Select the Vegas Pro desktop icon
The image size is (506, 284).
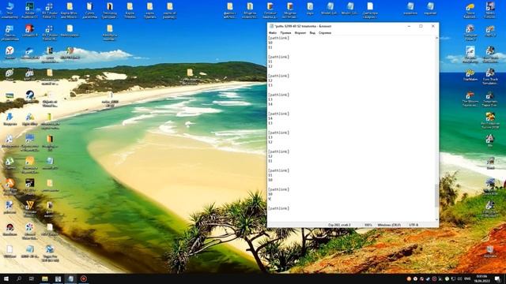coord(49,252)
